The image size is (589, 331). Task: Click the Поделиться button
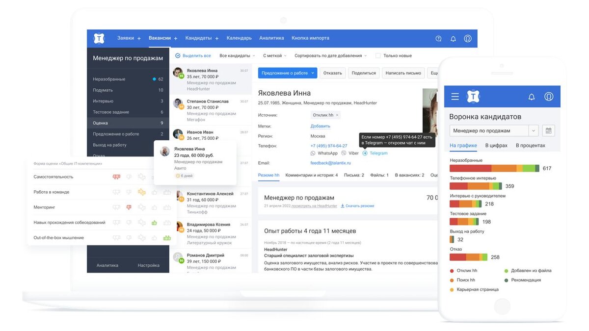(364, 73)
